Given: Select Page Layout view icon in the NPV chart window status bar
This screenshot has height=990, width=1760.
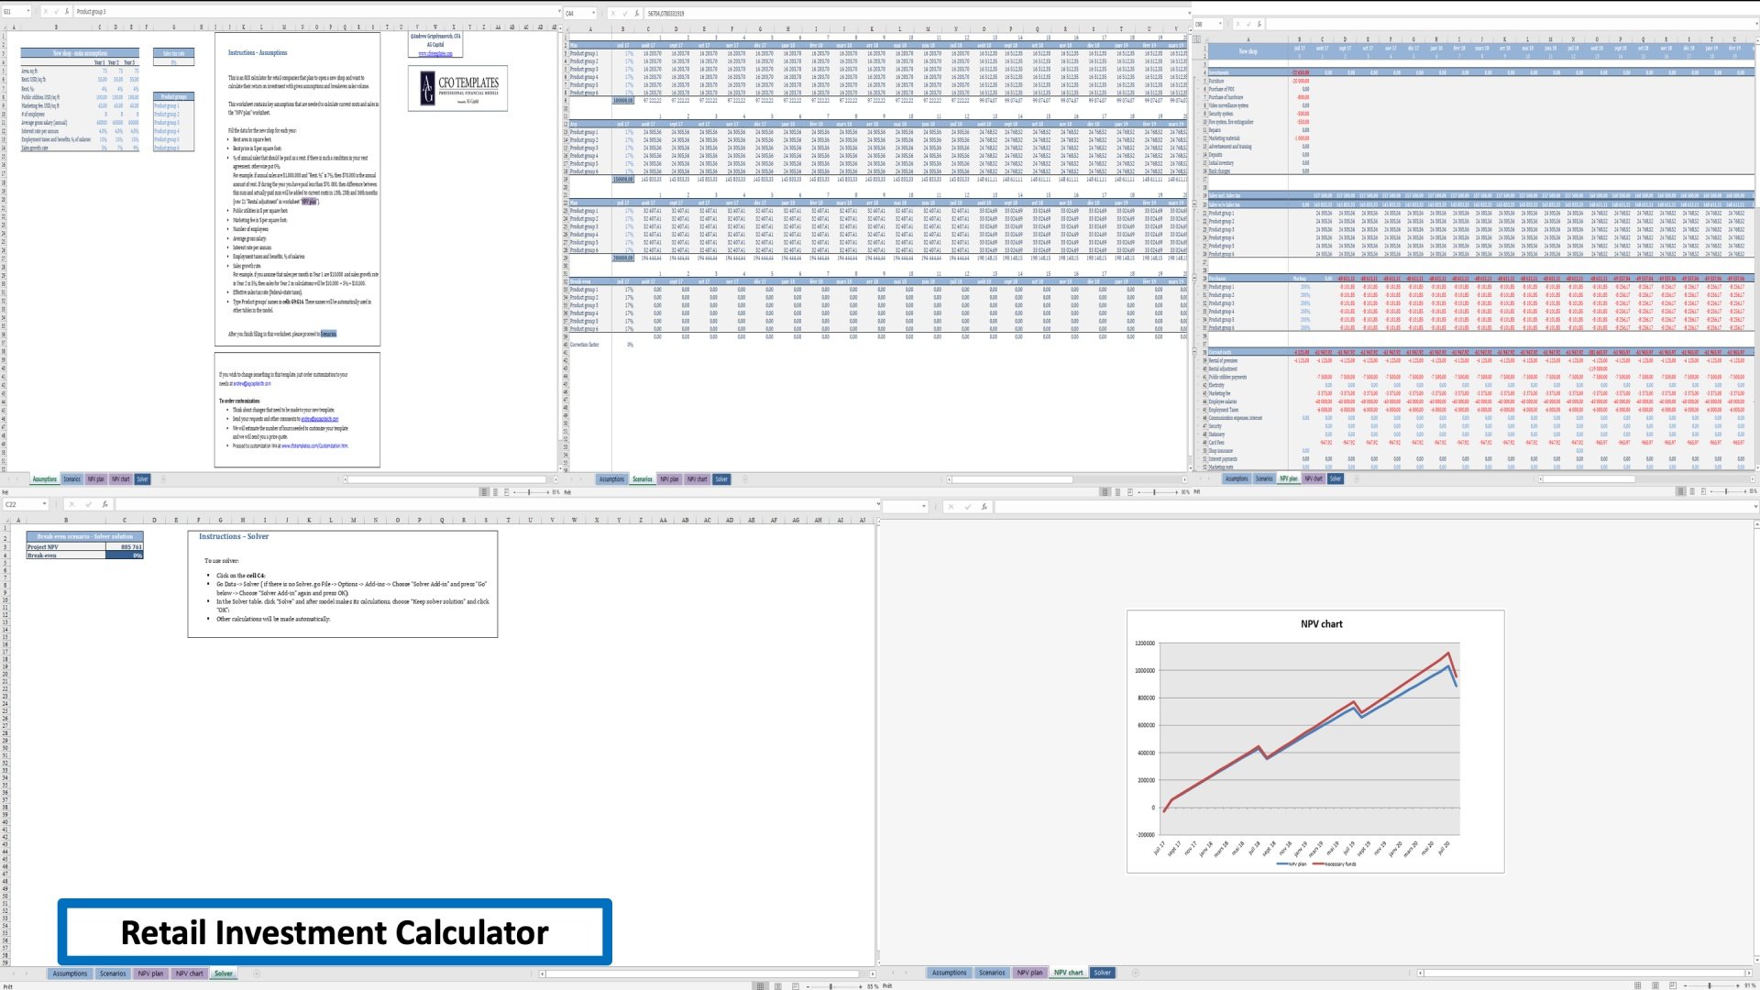Looking at the screenshot, I should click(x=1655, y=985).
